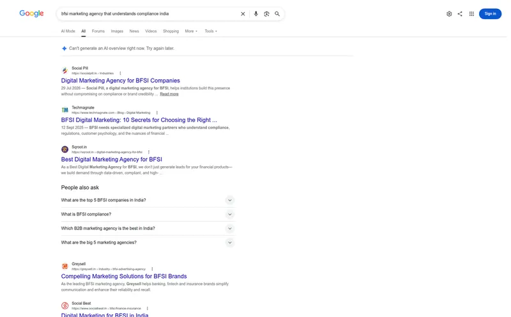
Task: Click the sqroot.in breadcrumb URL
Action: click(x=107, y=152)
